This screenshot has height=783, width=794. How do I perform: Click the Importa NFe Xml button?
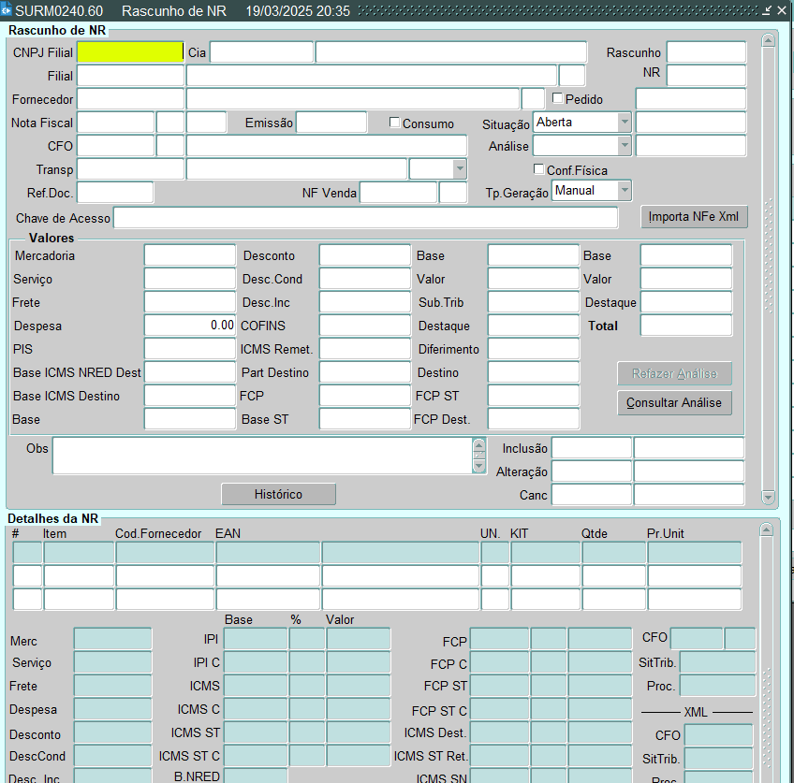(694, 217)
